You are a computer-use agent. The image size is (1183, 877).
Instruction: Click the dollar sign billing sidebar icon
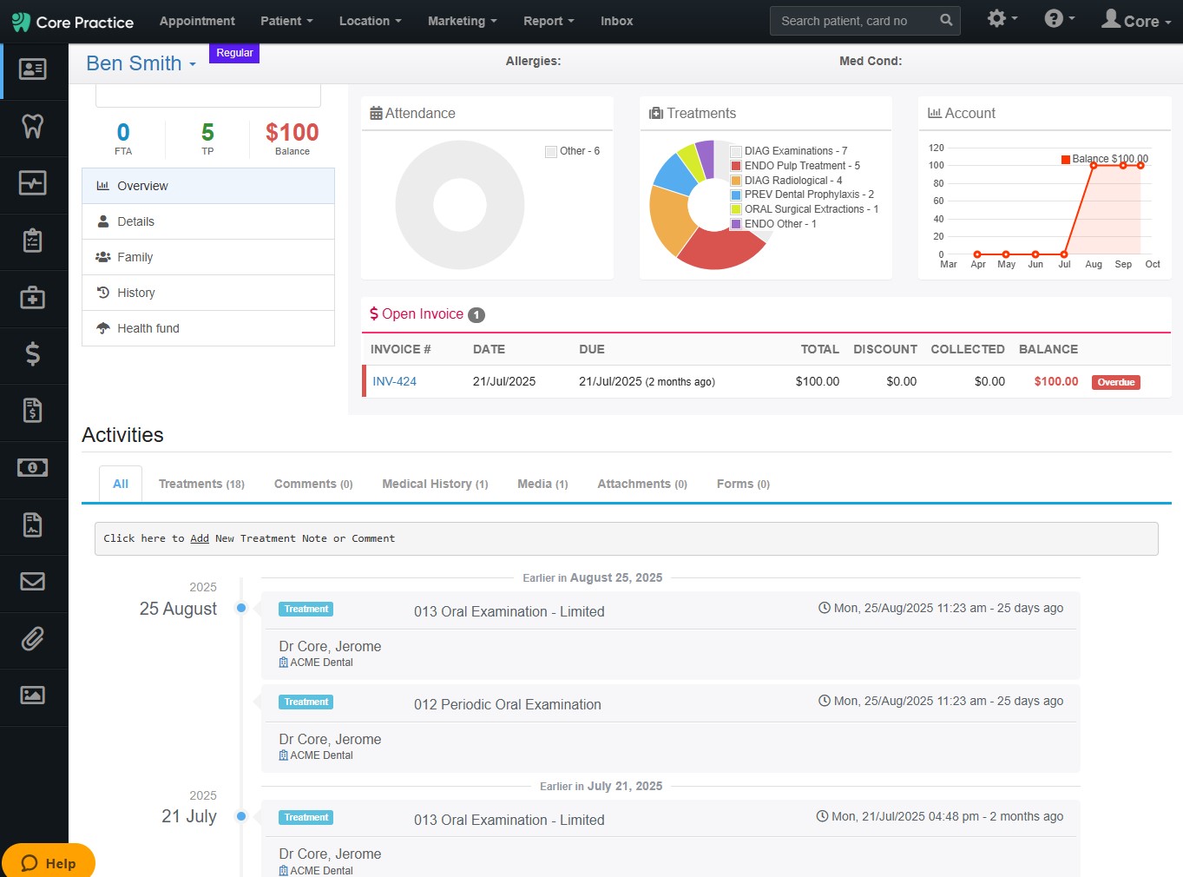pos(33,354)
